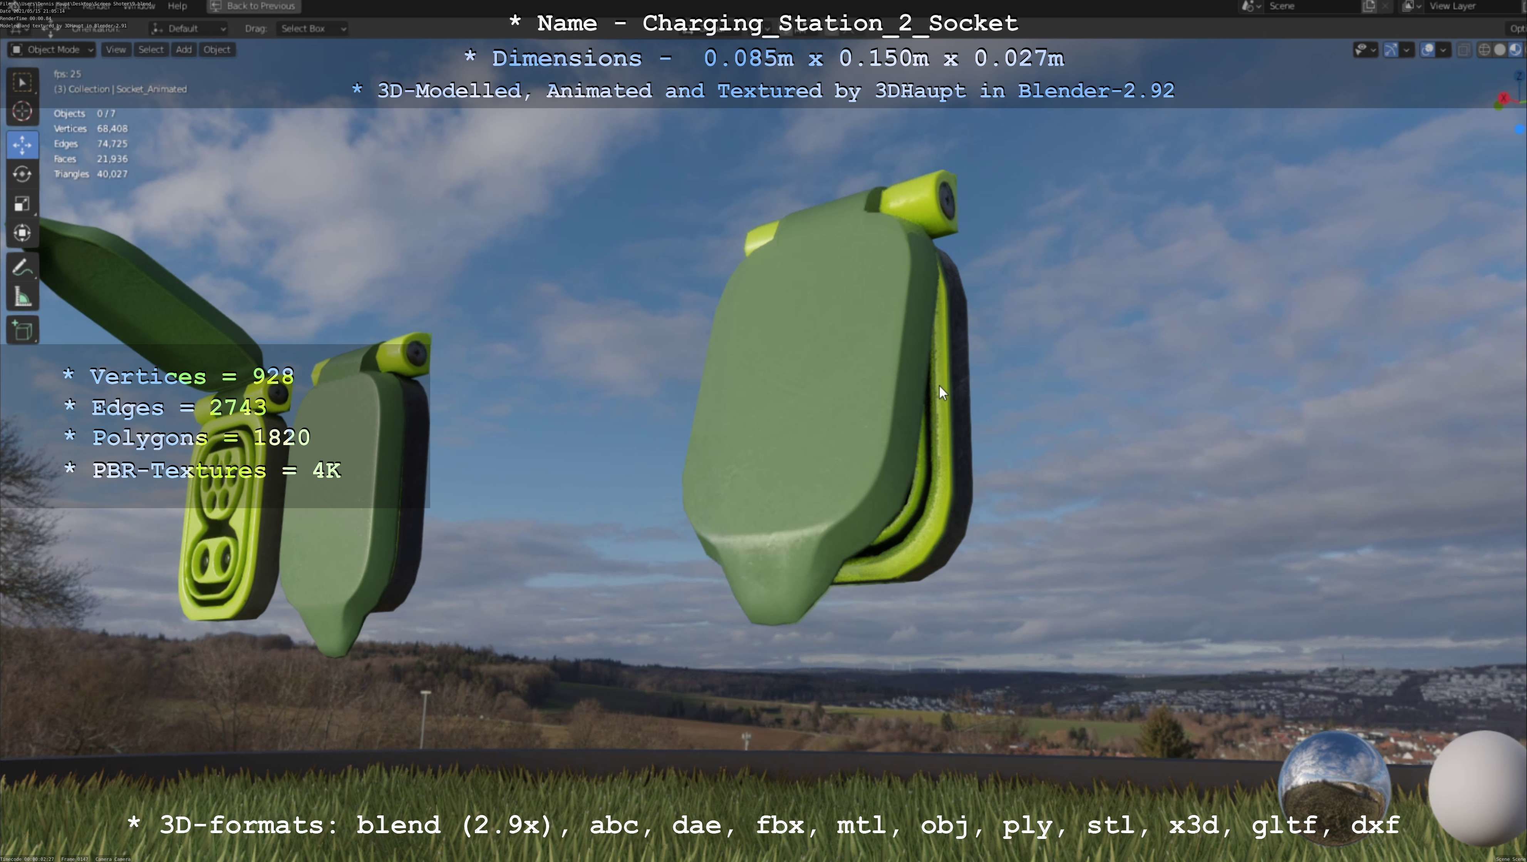The image size is (1527, 862).
Task: Open the Select menu
Action: pyautogui.click(x=151, y=50)
